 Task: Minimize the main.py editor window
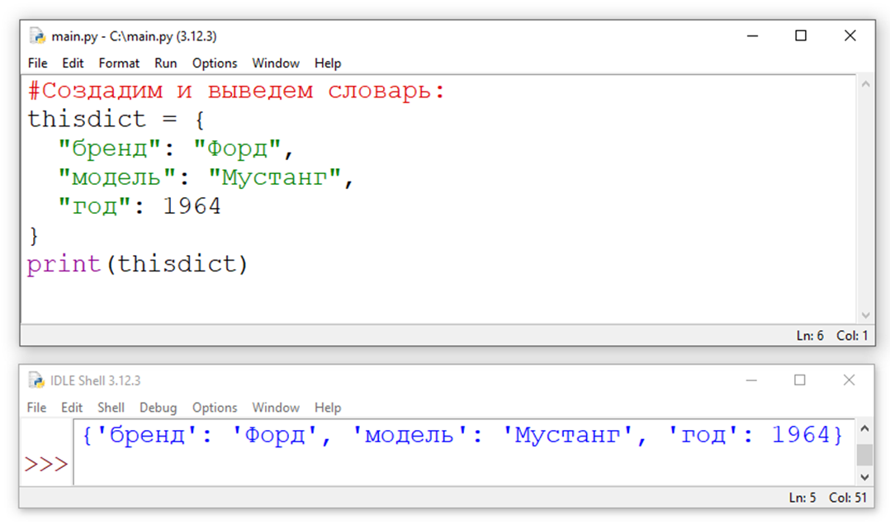(x=753, y=35)
